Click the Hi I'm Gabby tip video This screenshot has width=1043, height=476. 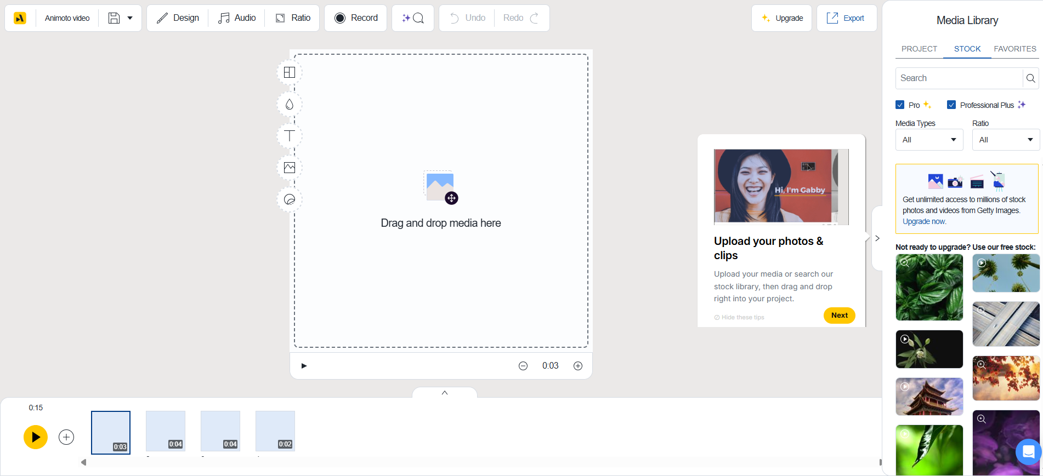pyautogui.click(x=781, y=187)
